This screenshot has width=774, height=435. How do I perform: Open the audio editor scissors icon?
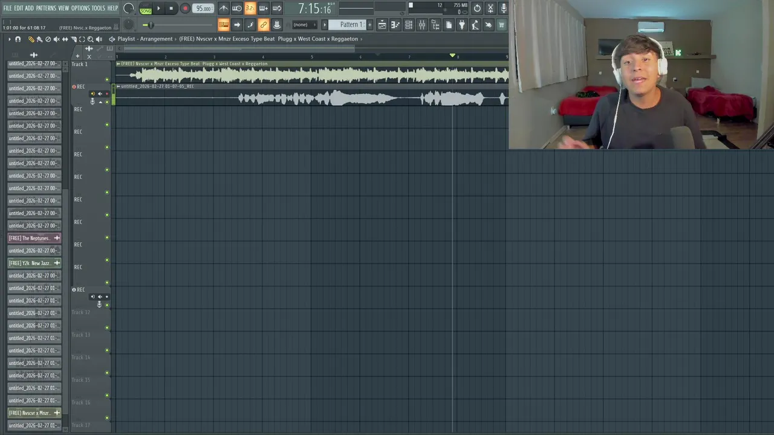(490, 8)
